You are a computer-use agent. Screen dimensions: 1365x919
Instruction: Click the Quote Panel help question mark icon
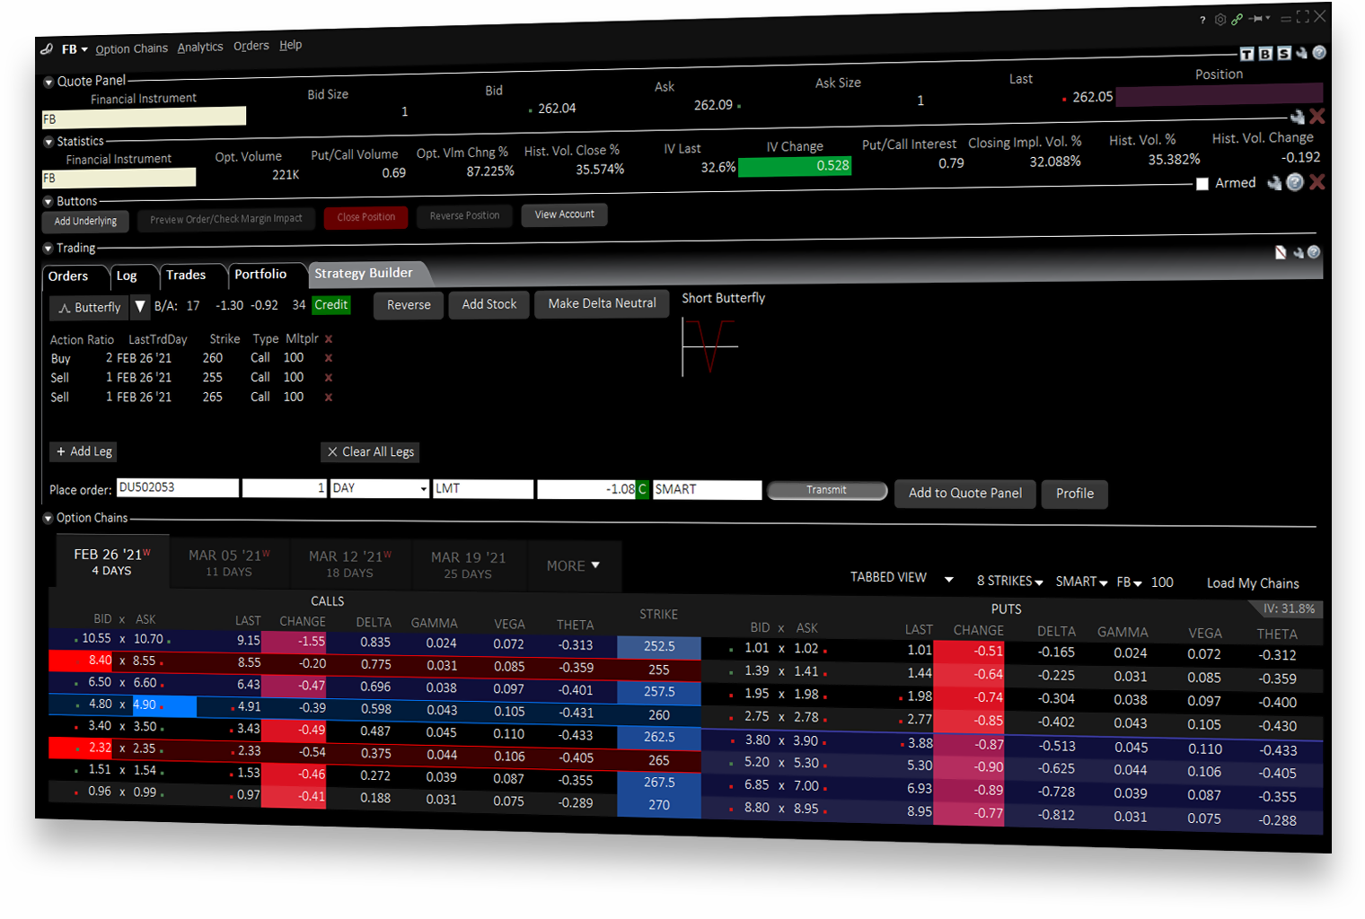[x=1296, y=183]
